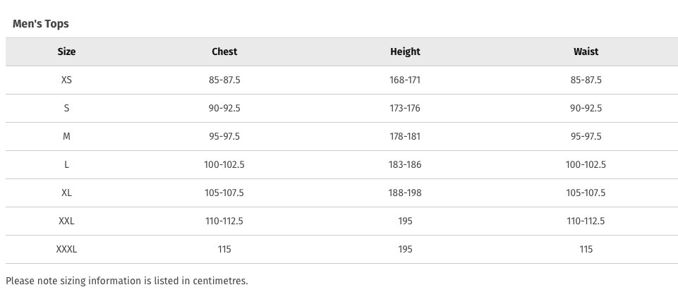The width and height of the screenshot is (678, 304).
Task: Click the XL size row label
Action: tap(66, 193)
